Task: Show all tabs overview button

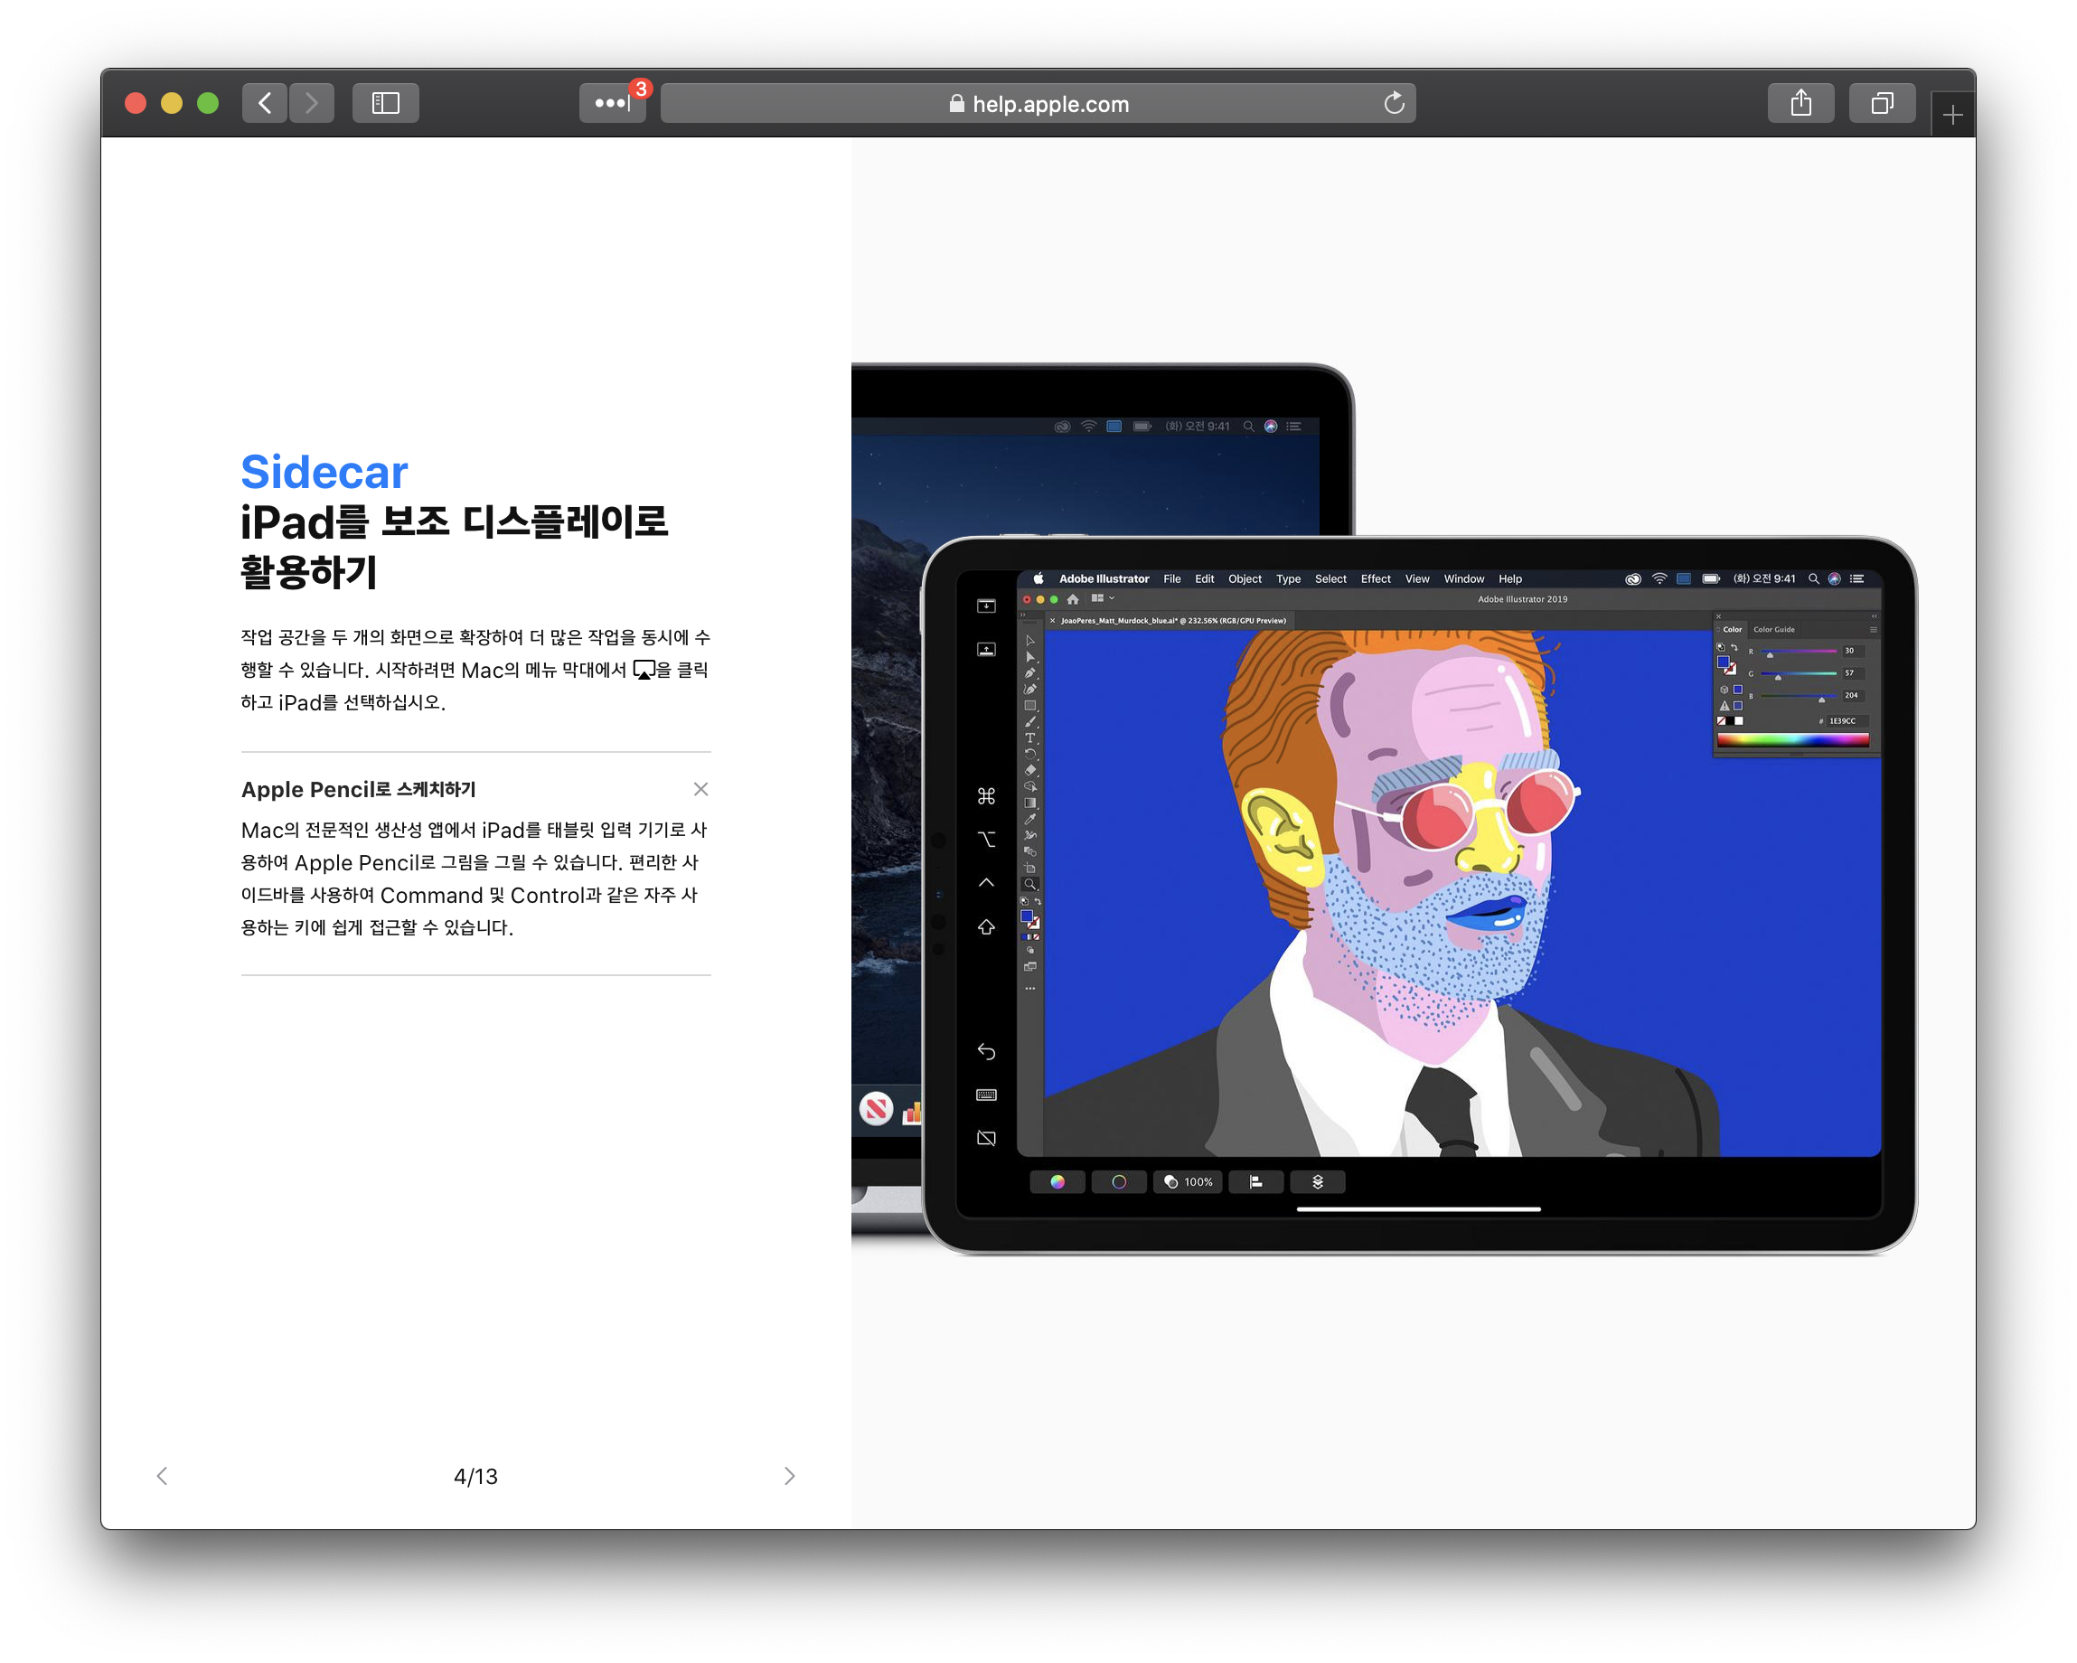Action: [1881, 103]
